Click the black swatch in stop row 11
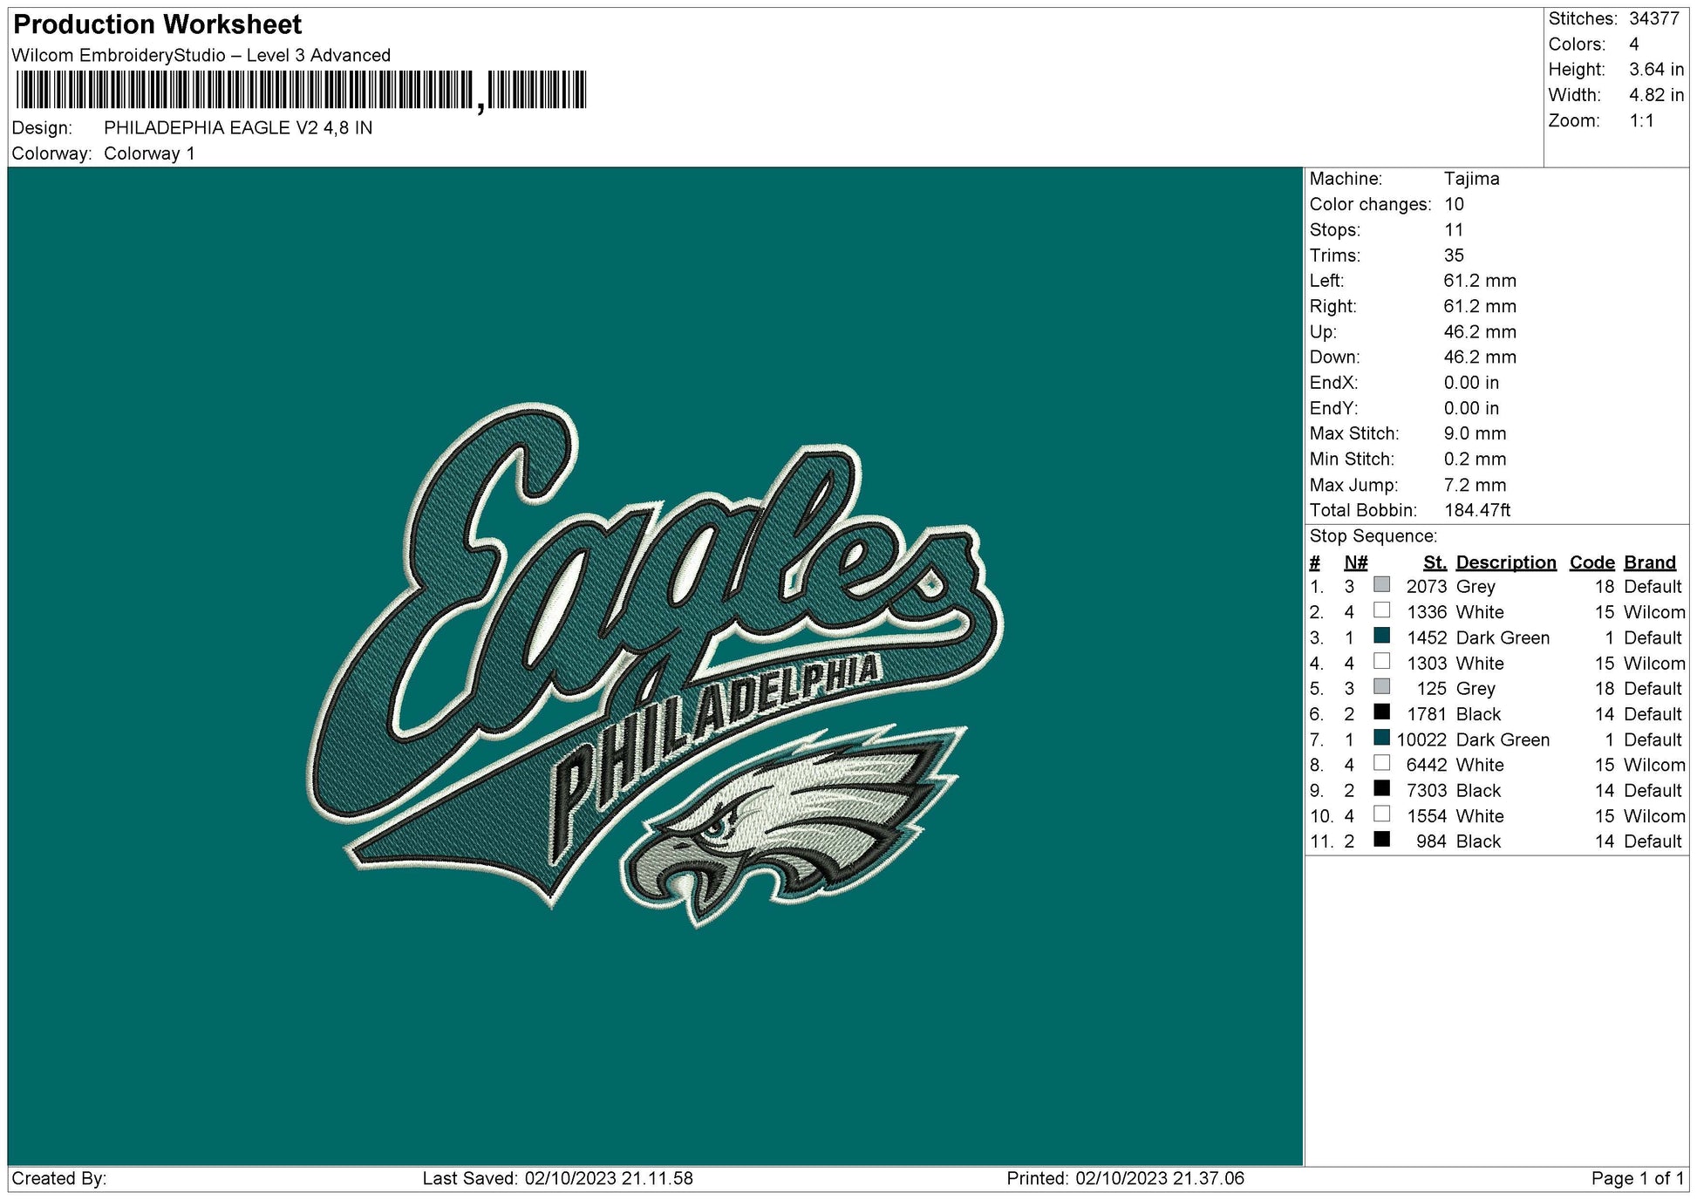This screenshot has width=1697, height=1199. click(1381, 840)
